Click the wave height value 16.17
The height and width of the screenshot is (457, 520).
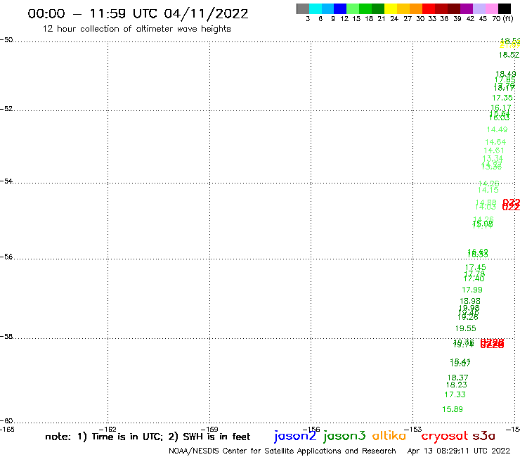point(501,108)
